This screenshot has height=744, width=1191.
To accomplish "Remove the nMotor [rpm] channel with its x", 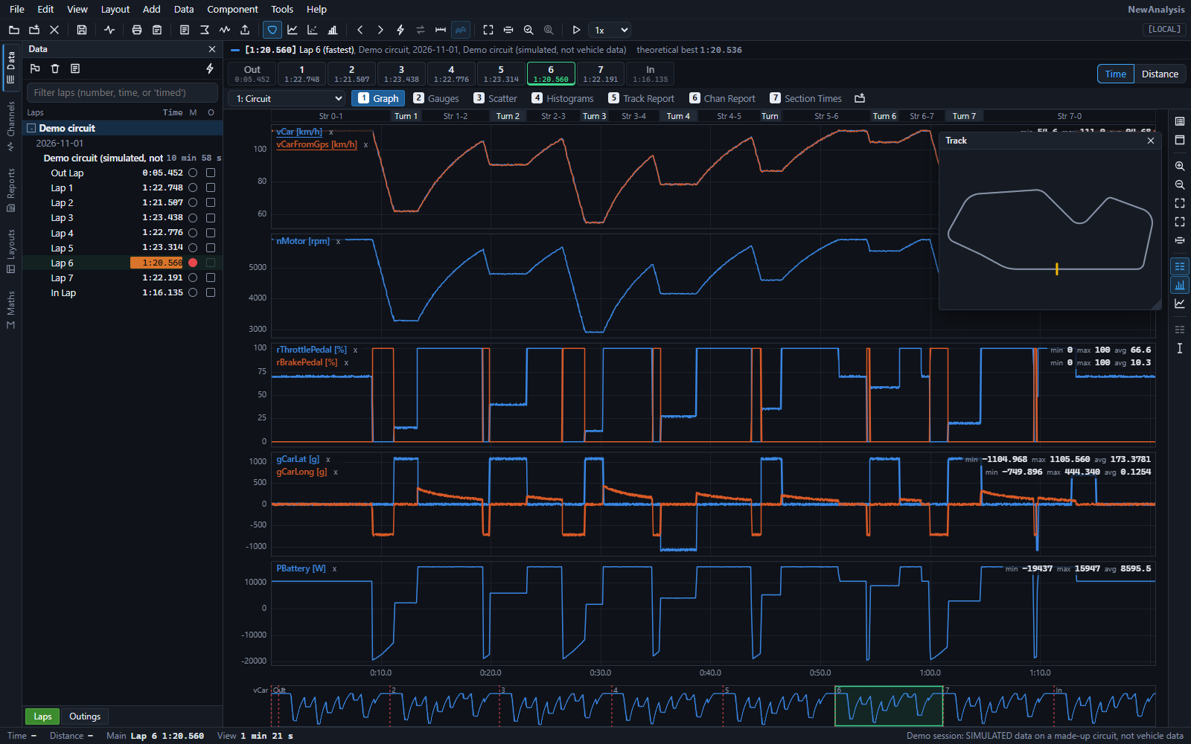I will [x=338, y=242].
